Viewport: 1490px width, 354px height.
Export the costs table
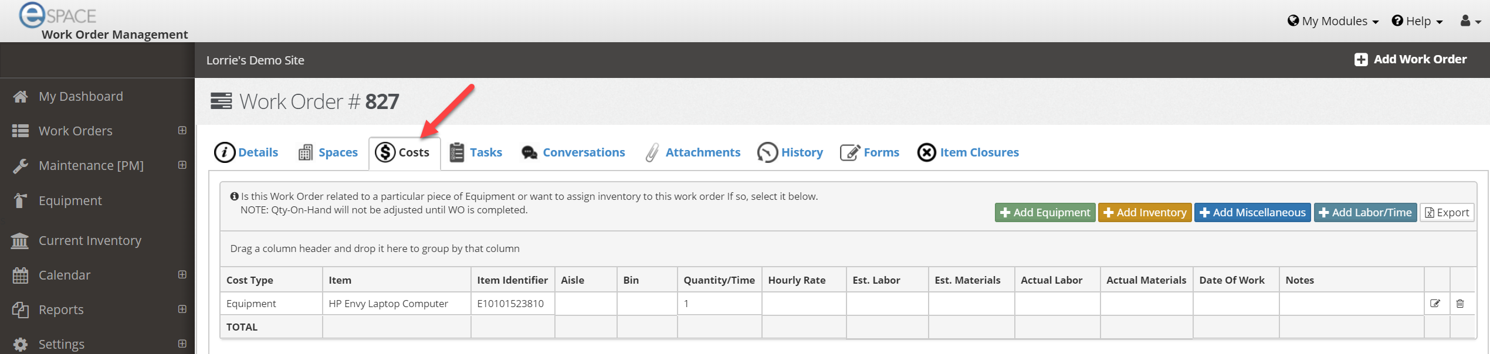click(x=1447, y=212)
